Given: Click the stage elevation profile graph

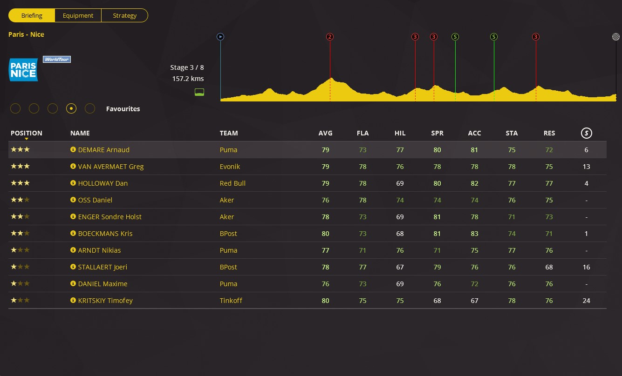Looking at the screenshot, I should pyautogui.click(x=418, y=89).
